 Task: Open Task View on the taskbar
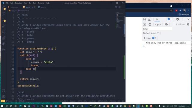(x=16, y=106)
